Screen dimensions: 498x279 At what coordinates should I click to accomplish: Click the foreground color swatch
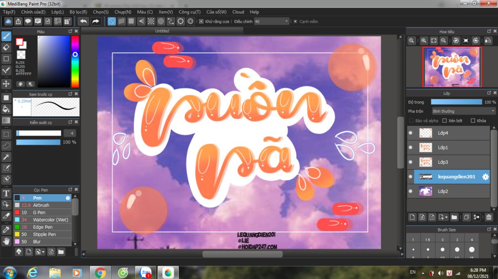point(19,42)
